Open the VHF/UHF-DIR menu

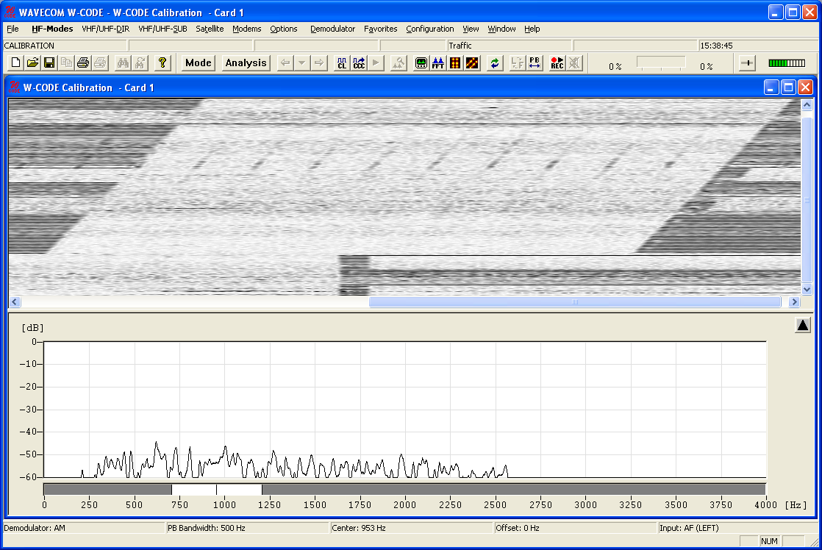coord(105,29)
